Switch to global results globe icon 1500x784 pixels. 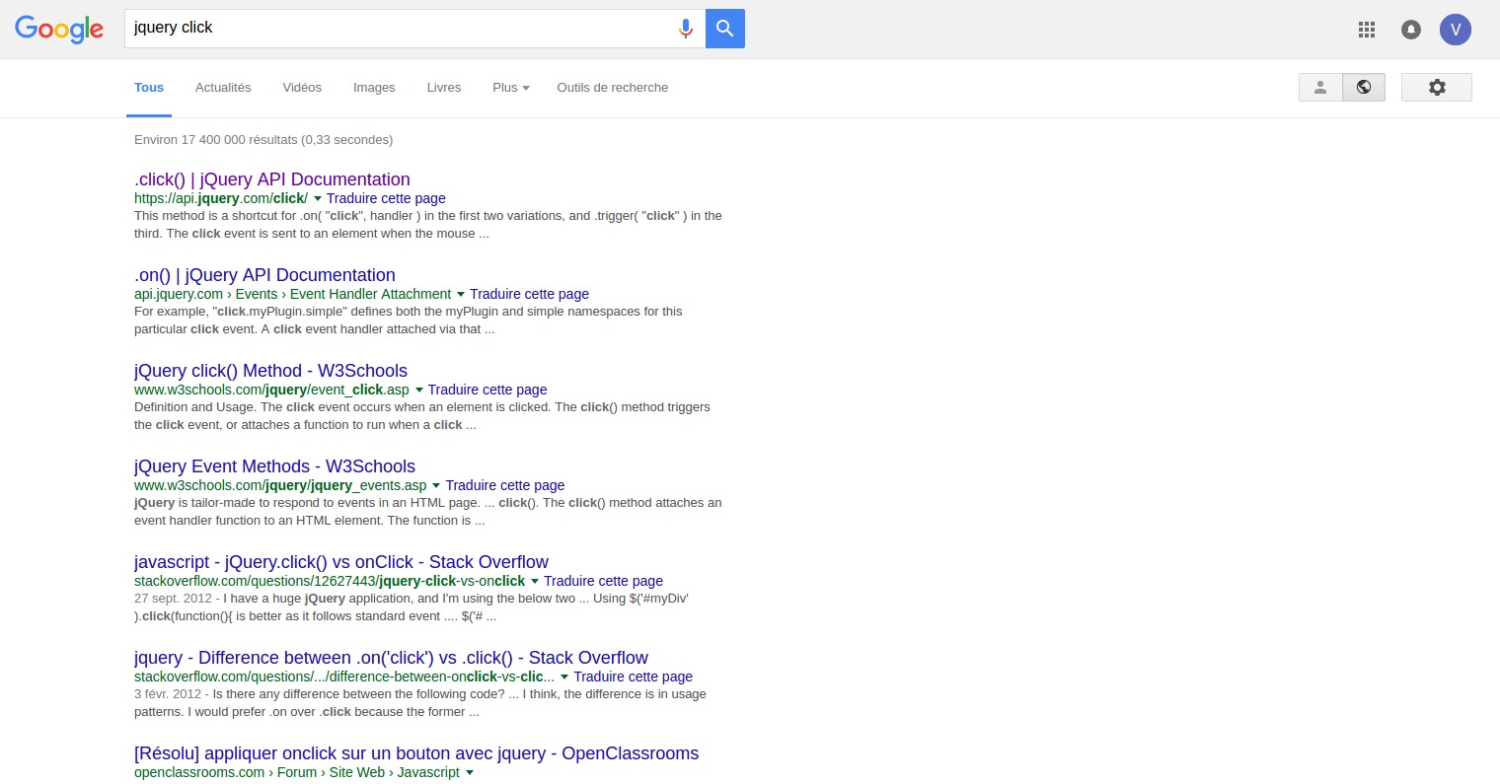1364,87
